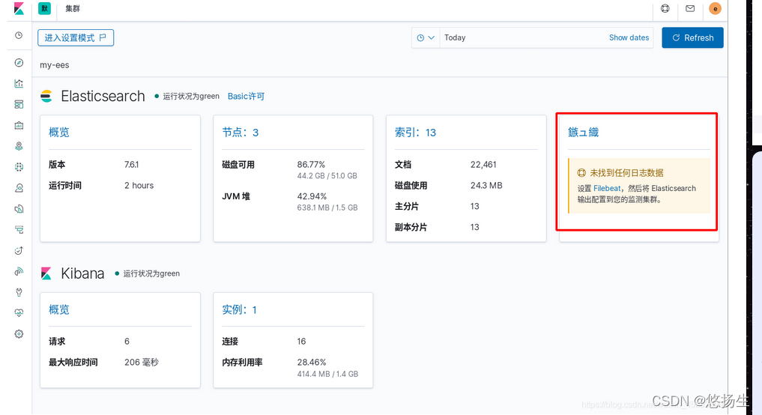The width and height of the screenshot is (762, 415).
Task: Open the newsfeed mail icon
Action: click(690, 8)
